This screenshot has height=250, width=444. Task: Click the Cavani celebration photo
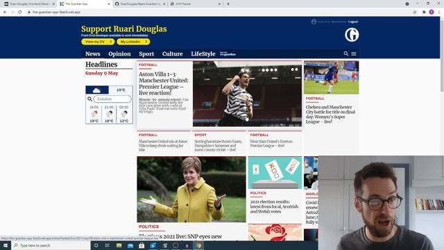247,94
